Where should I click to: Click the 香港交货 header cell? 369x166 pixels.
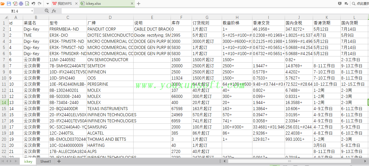click(269, 23)
